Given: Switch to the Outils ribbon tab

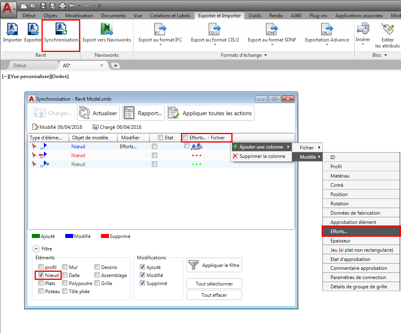Looking at the screenshot, I should click(x=255, y=16).
